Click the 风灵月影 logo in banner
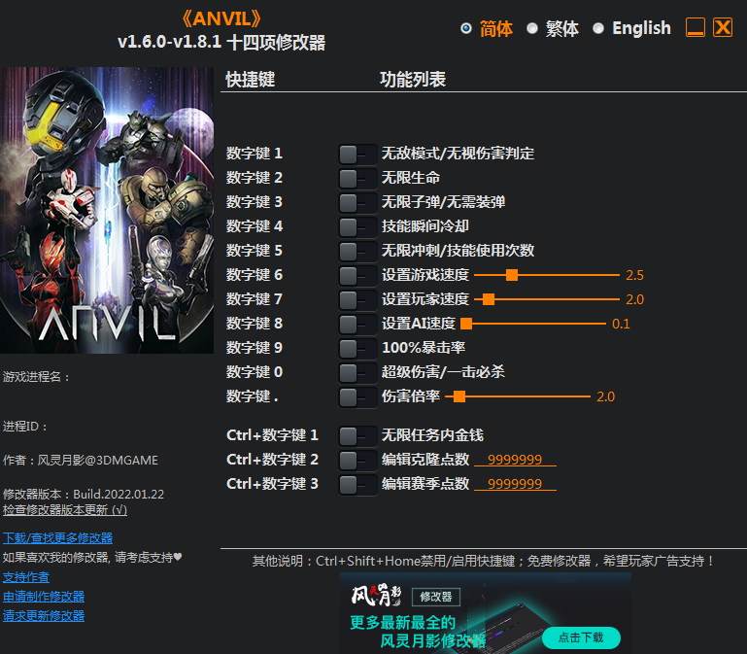This screenshot has width=747, height=654. pyautogui.click(x=376, y=595)
